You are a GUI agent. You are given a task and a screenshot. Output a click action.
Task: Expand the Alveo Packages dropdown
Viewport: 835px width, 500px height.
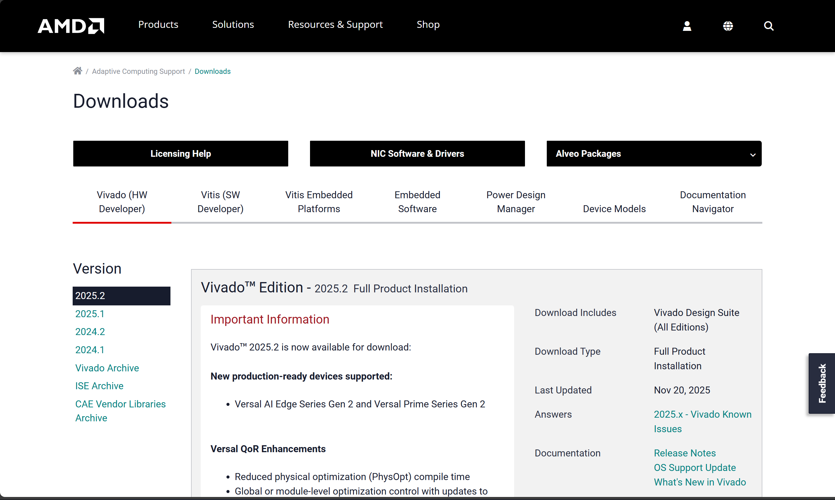[654, 154]
